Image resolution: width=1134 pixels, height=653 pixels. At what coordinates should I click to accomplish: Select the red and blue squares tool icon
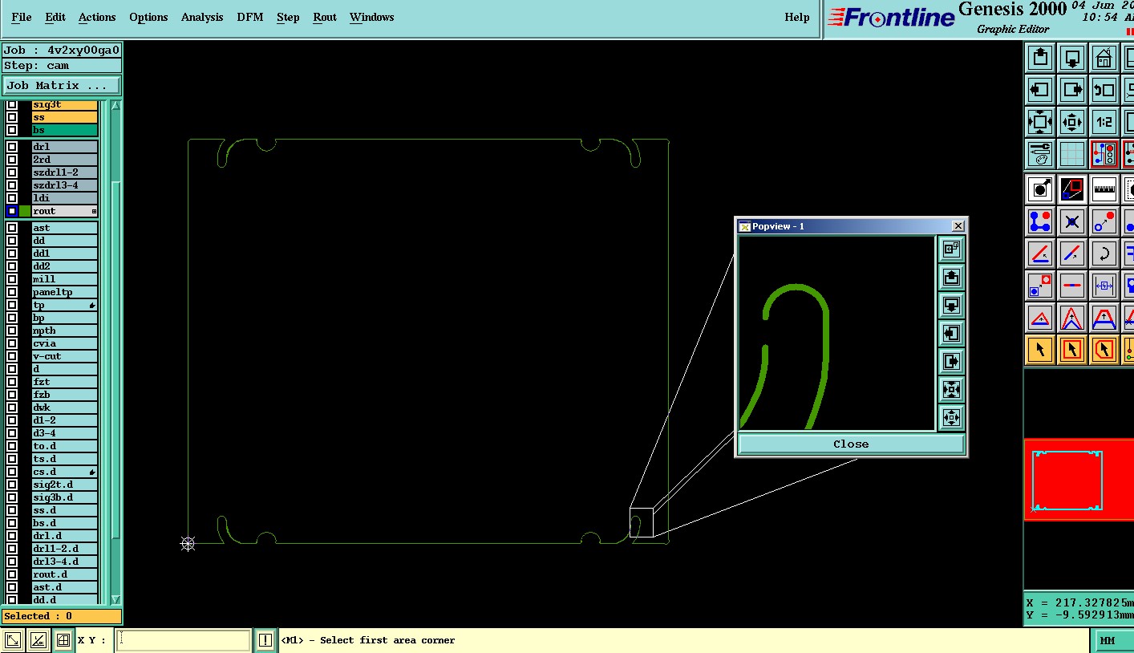[x=1072, y=189]
